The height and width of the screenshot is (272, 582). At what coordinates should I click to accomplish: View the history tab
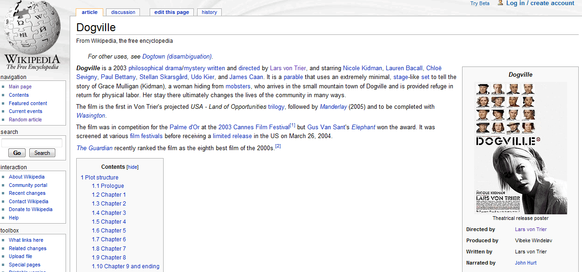coord(209,12)
